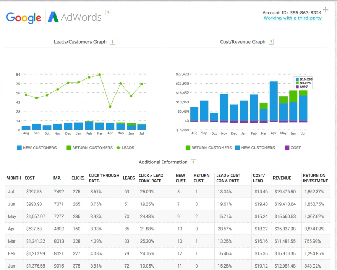This screenshot has height=270, width=337.
Task: Click the Mar leads data point at 84
Action: pyautogui.click(x=100, y=75)
